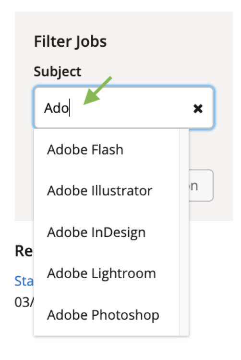Screen dimensions: 241x360
Task: Select Adobe Lightroom option
Action: coord(101,273)
